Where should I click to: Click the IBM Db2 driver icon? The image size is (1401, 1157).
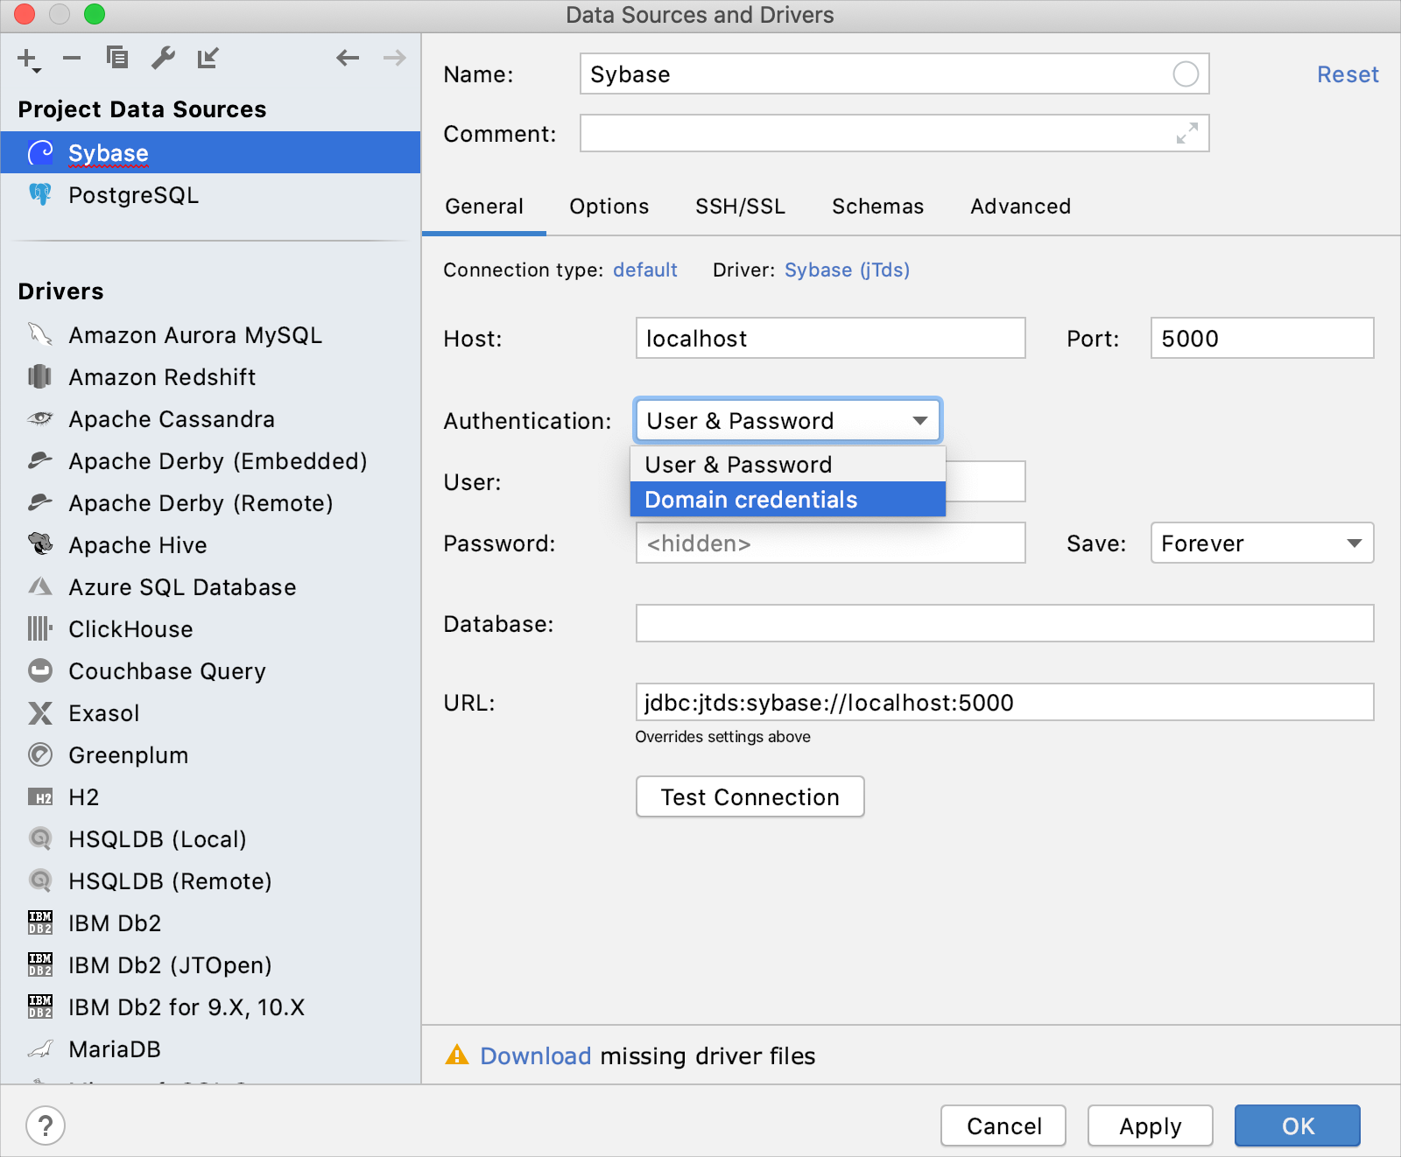(x=40, y=922)
